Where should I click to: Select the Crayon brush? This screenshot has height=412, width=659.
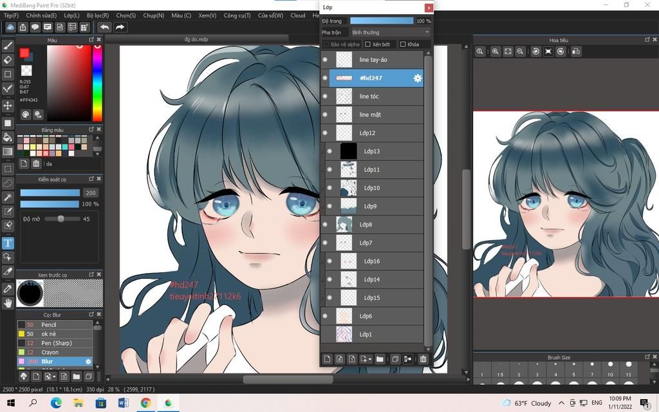(55, 352)
